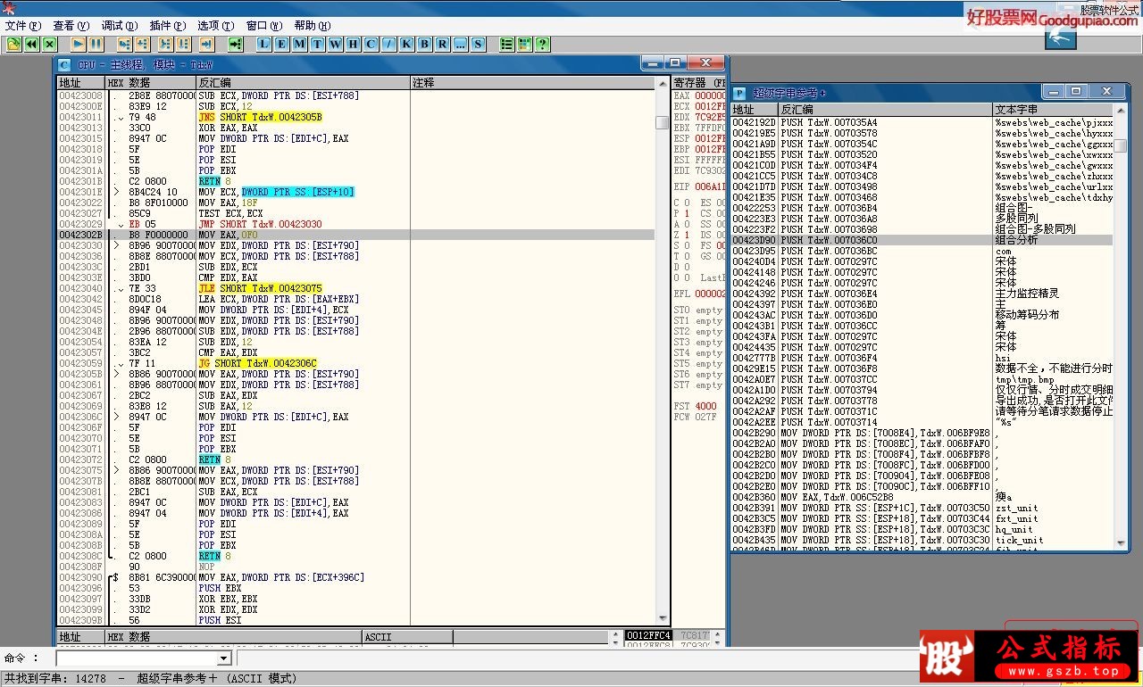The height and width of the screenshot is (687, 1143).
Task: Click the disassembly pane vertical scrollbar thumb
Action: click(662, 123)
